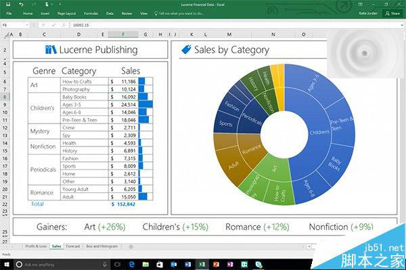The width and height of the screenshot is (406, 270).
Task: Open the Box and Histogram sheet
Action: tap(102, 246)
